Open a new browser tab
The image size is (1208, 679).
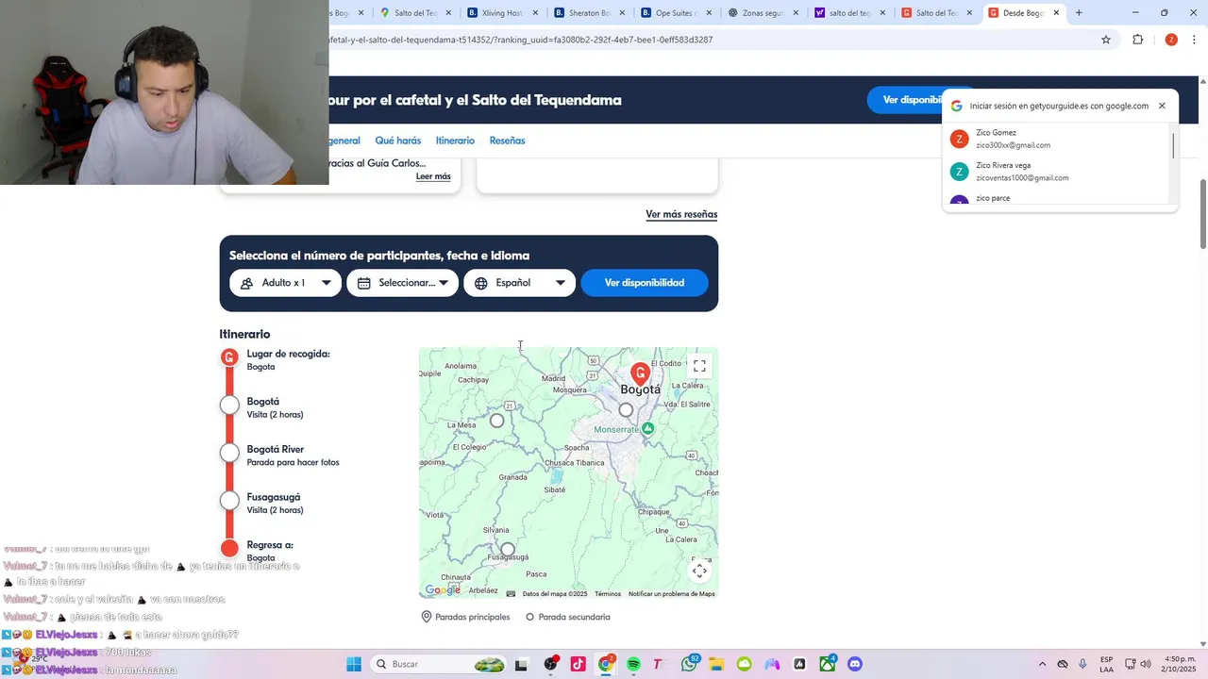coord(1079,13)
